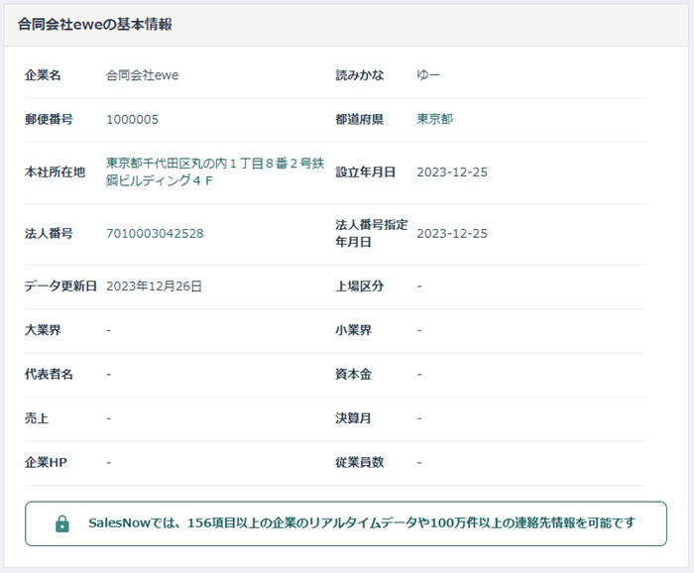Screen dimensions: 694x573
Task: Open the 東京都 prefecture link
Action: (434, 119)
